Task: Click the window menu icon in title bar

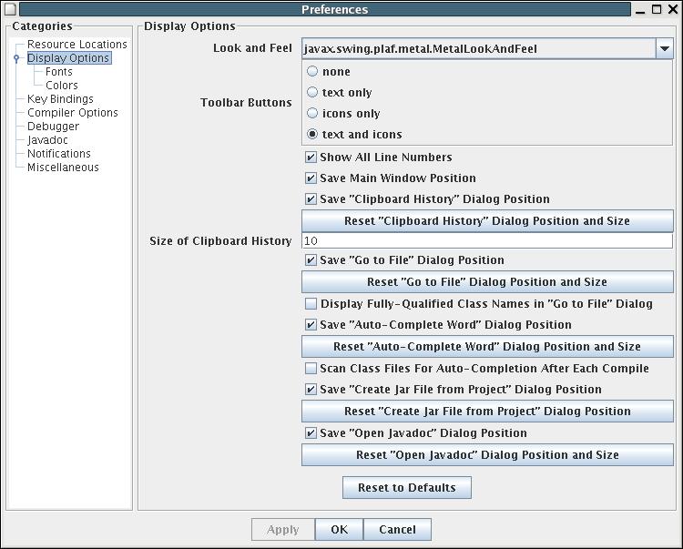Action: point(10,9)
